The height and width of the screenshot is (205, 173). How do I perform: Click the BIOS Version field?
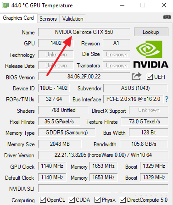(x=84, y=77)
